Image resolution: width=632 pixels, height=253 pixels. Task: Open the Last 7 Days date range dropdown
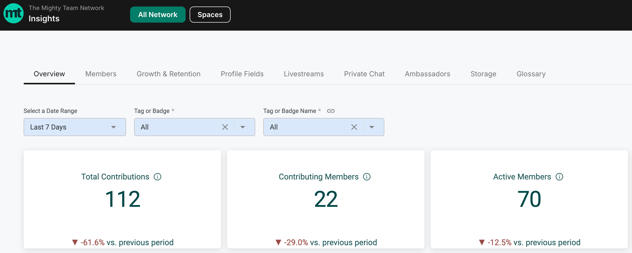pos(75,127)
